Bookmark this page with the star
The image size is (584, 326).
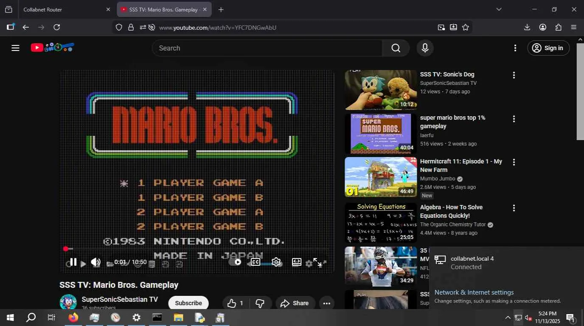tap(466, 27)
